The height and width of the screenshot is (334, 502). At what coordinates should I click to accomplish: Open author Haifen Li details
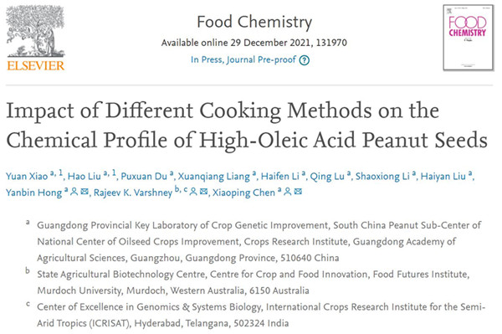[280, 176]
